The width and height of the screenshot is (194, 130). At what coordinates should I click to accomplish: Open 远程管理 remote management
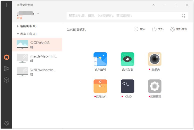pyautogui.click(x=154, y=89)
